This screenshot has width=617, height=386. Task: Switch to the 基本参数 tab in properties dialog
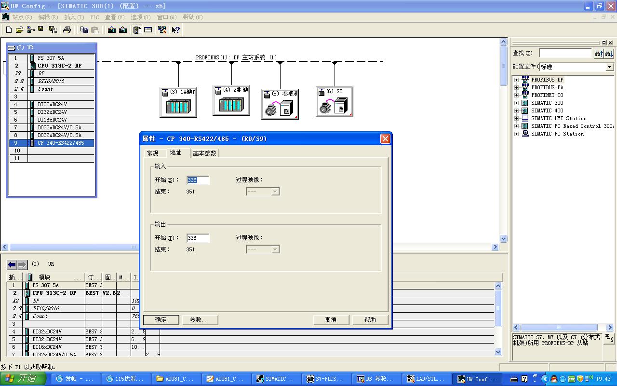(x=205, y=153)
